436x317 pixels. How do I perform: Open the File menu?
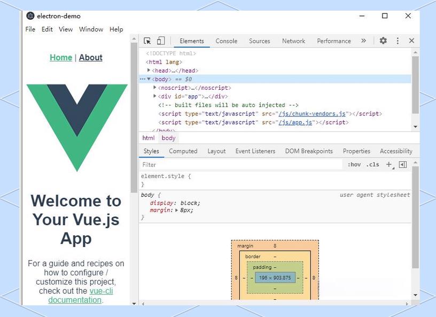pyautogui.click(x=30, y=29)
